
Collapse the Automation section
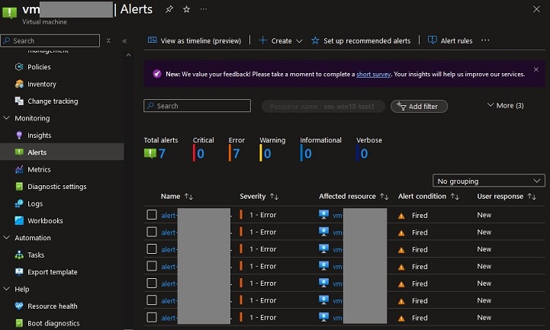click(6, 238)
